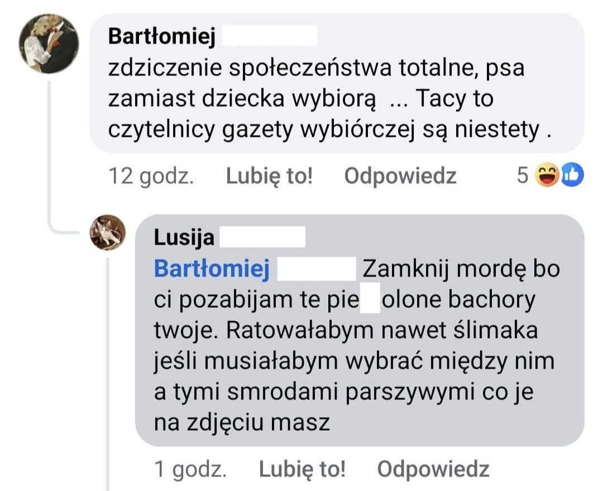This screenshot has height=491, width=603.
Task: Click Bartłomiej's name above the first comment
Action: 162,36
